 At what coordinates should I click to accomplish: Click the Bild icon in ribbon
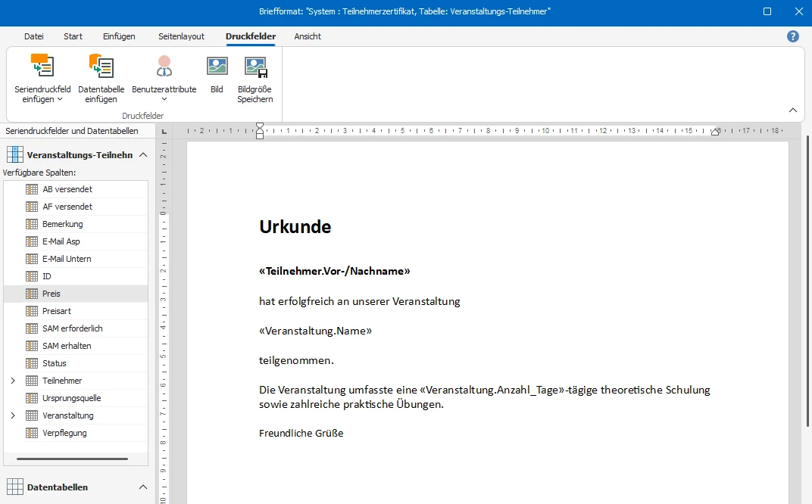pyautogui.click(x=217, y=67)
